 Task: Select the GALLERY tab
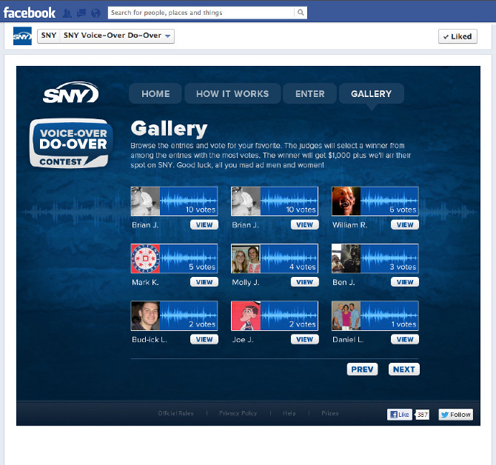372,93
